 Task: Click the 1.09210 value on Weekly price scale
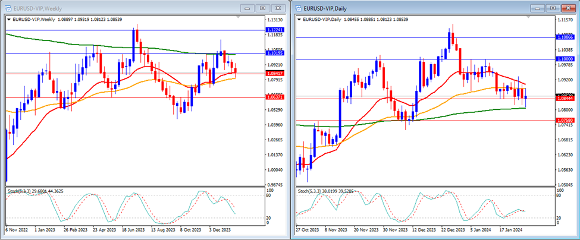274,65
